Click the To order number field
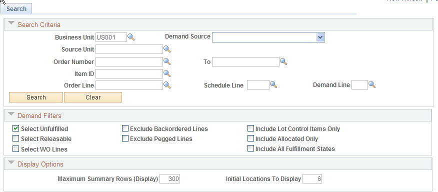 [245, 62]
